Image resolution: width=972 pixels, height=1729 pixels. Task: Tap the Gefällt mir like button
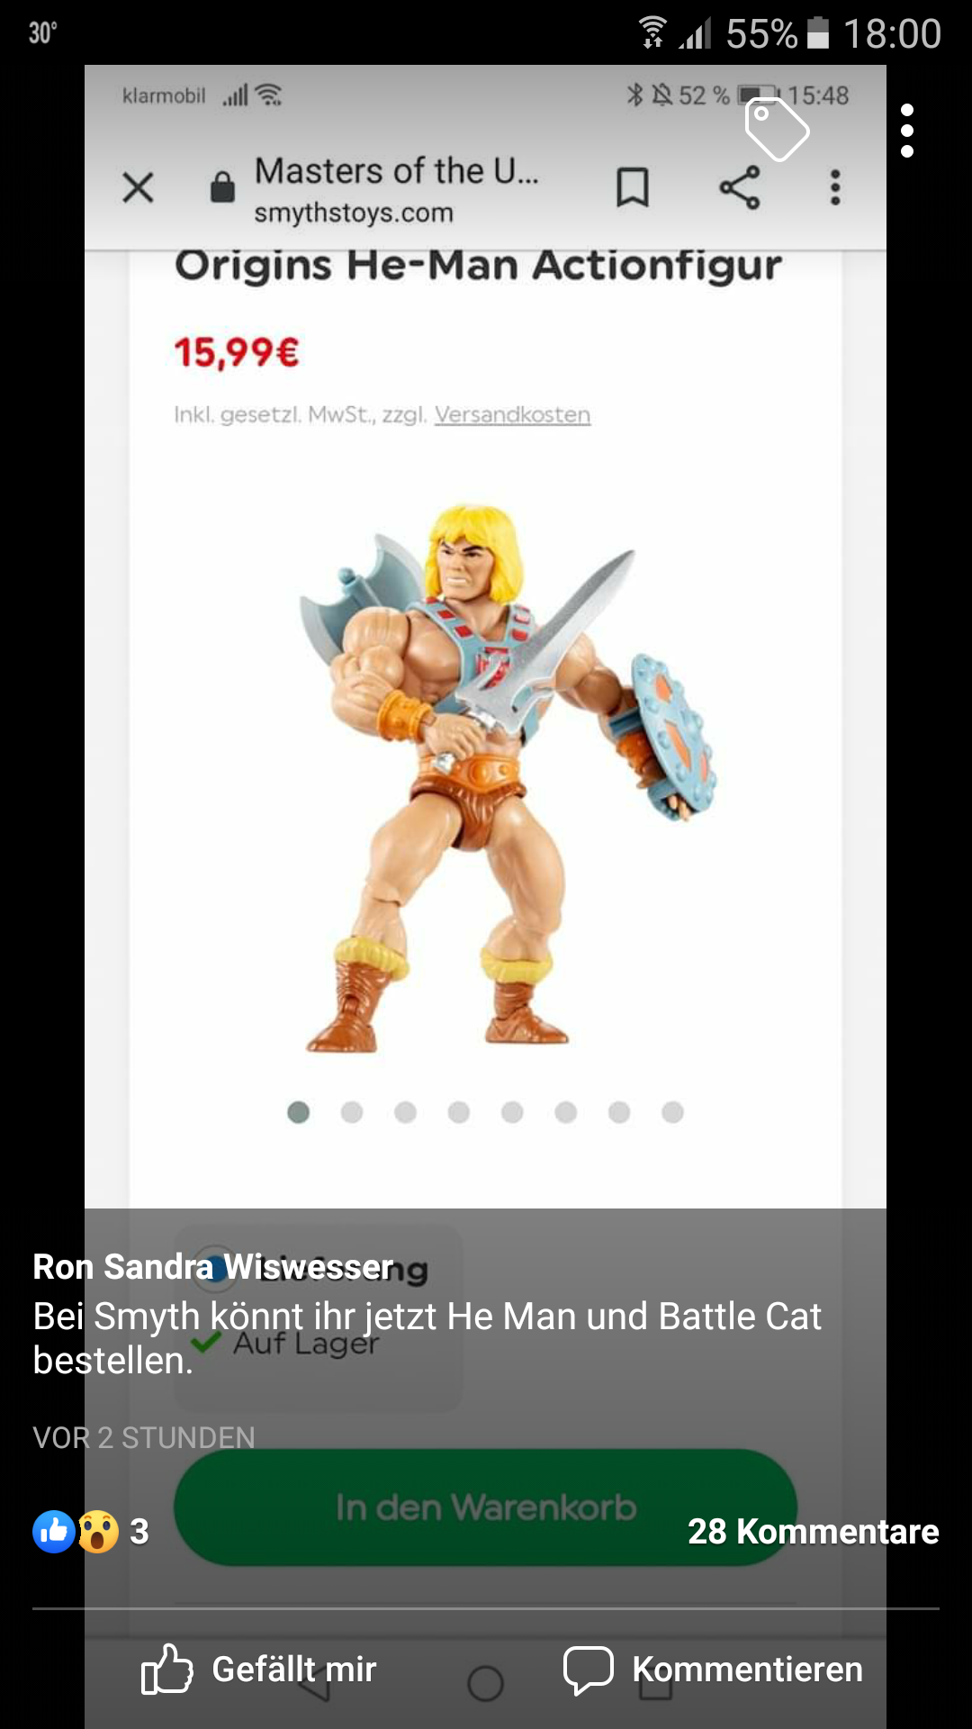[258, 1670]
